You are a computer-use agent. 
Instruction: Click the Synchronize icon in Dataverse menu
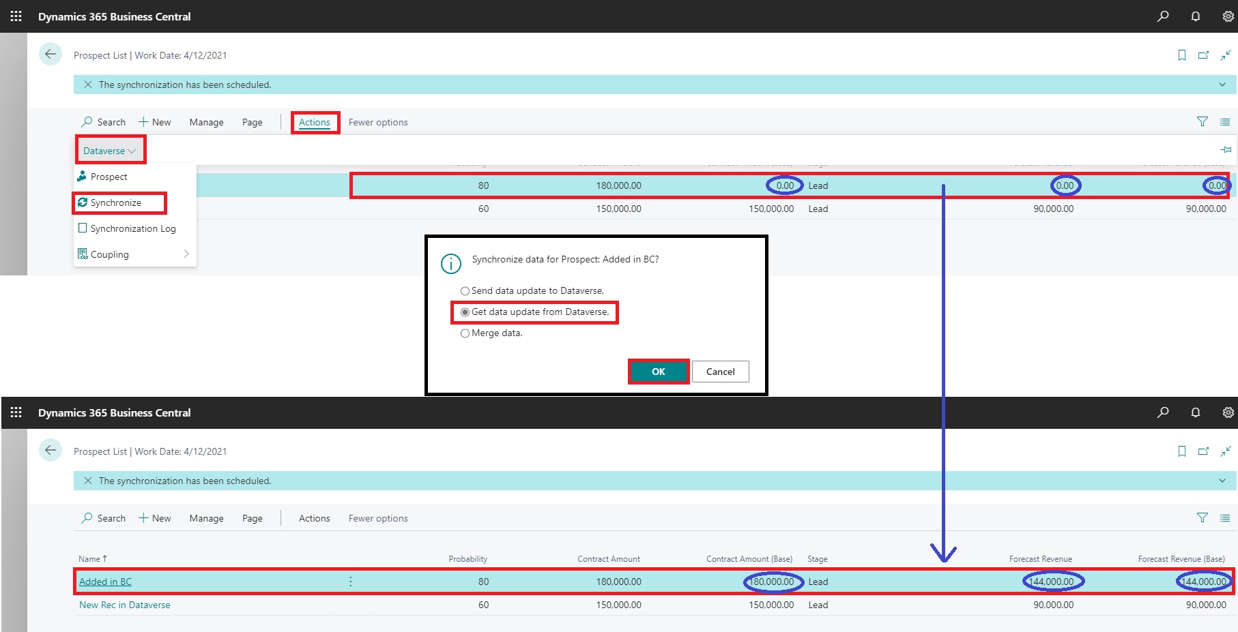click(x=83, y=202)
